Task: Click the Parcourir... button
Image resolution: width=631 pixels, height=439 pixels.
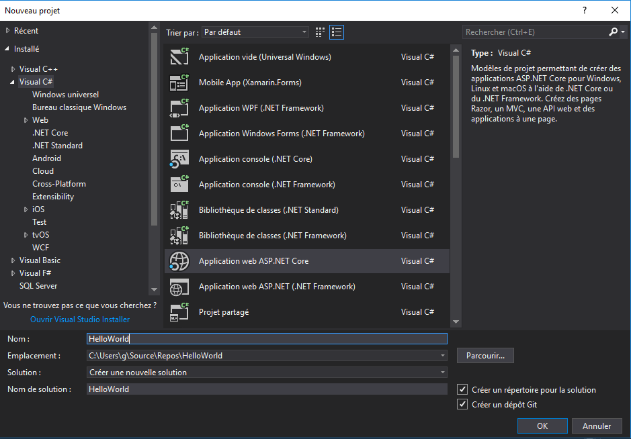Action: 485,355
